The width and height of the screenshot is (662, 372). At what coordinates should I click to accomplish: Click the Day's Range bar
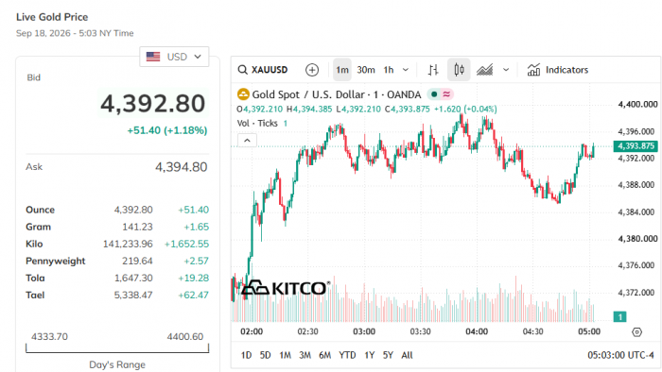pyautogui.click(x=117, y=348)
